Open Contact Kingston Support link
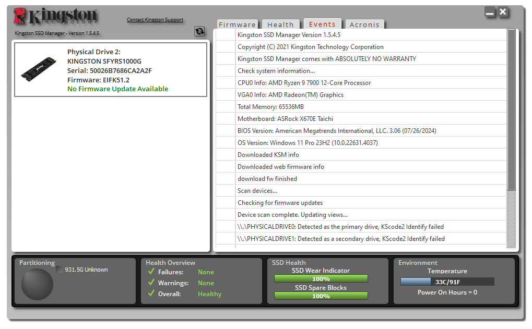The width and height of the screenshot is (532, 329). point(155,20)
